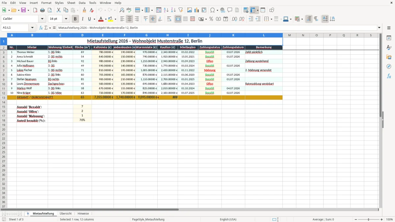Viewport: 395px width, 222px height.
Task: Switch to the Übersicht sheet tab
Action: [66, 214]
